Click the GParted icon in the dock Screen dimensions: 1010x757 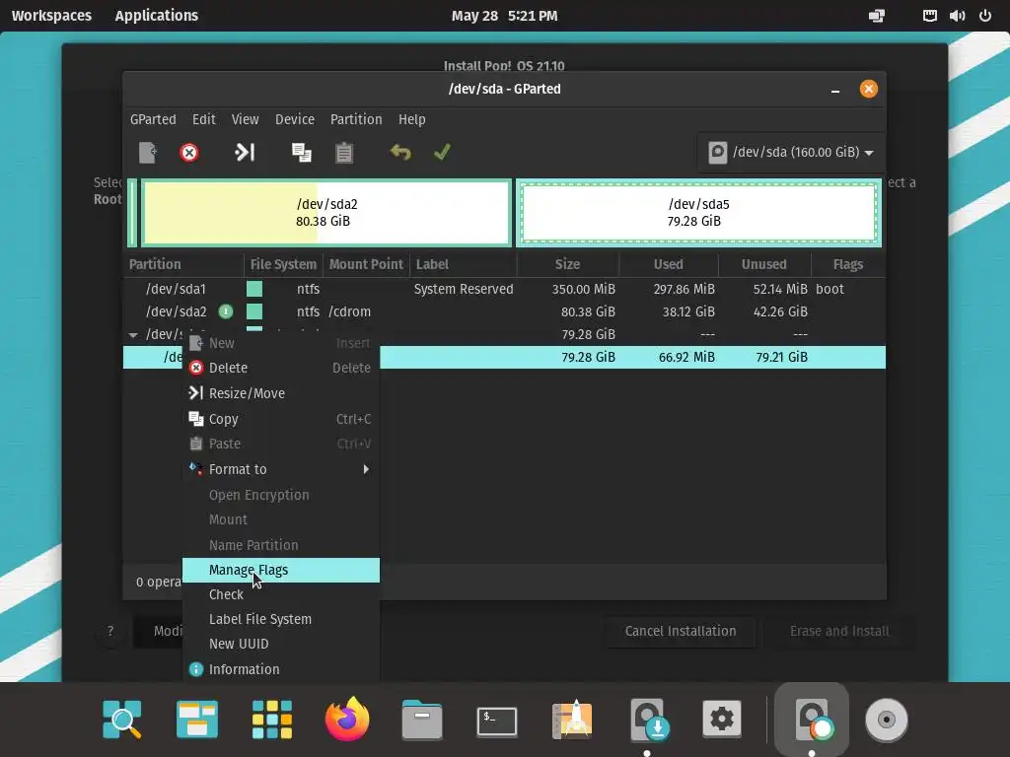pyautogui.click(x=812, y=719)
